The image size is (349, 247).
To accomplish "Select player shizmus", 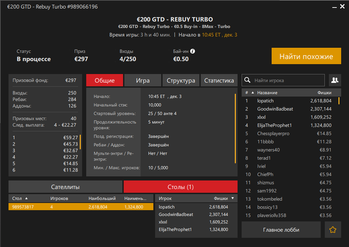I will 290,183.
